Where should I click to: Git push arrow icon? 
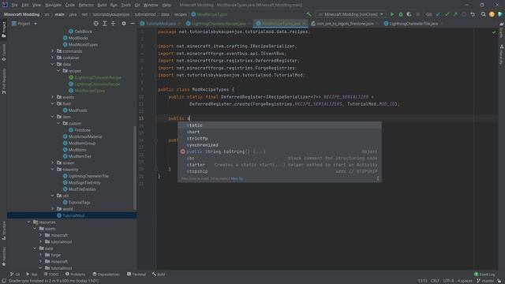click(x=455, y=14)
